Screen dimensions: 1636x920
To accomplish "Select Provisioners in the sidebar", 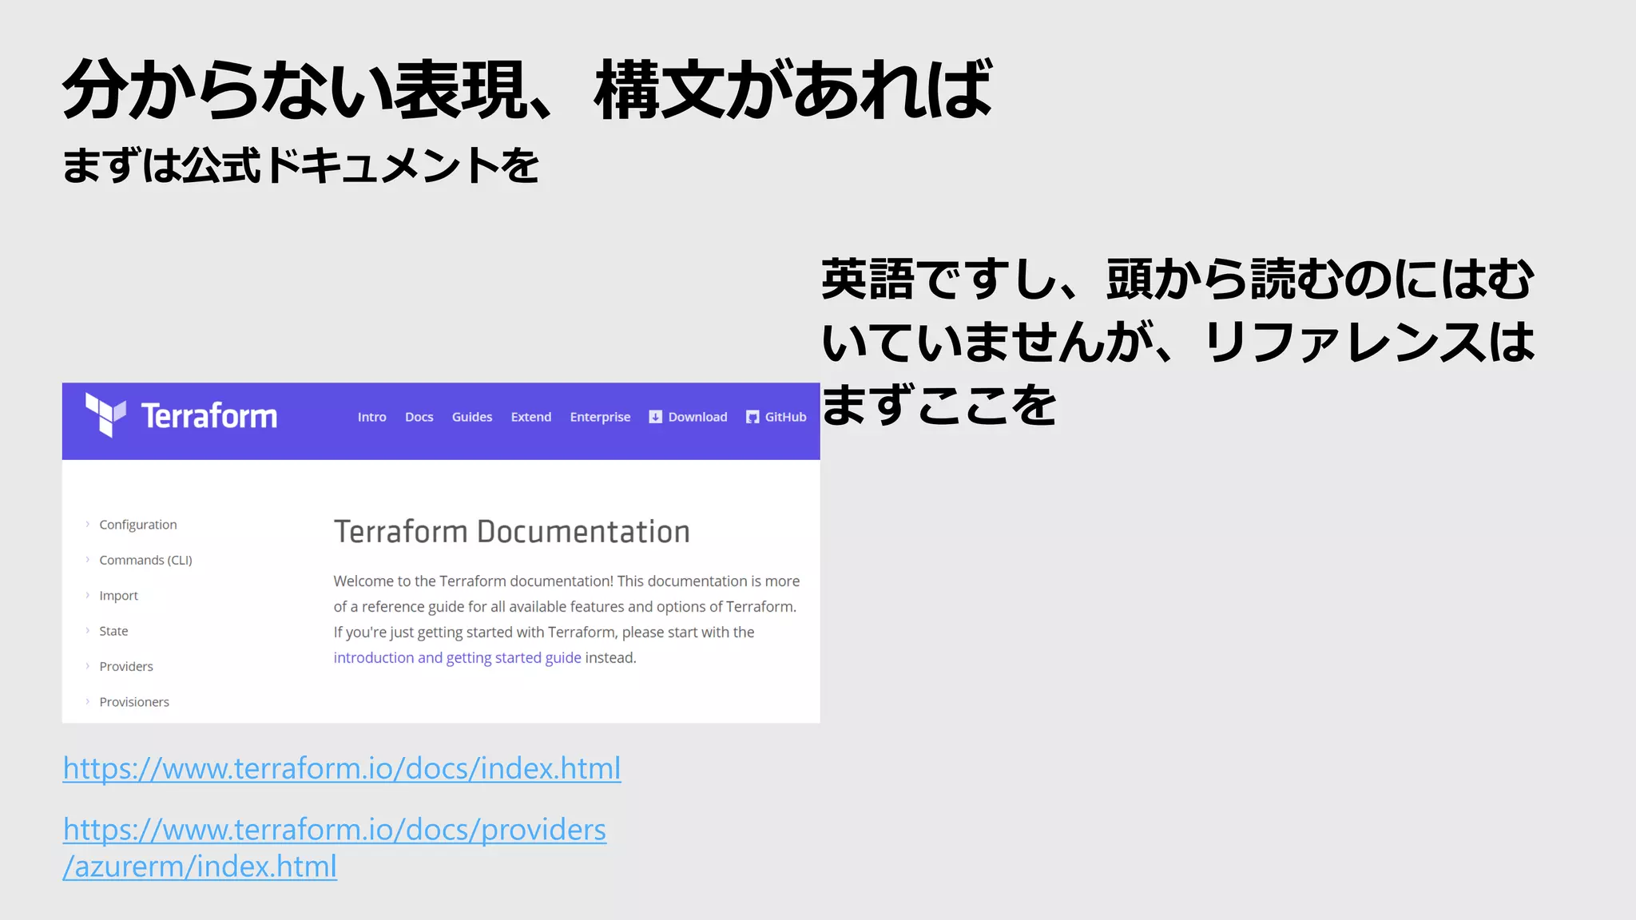I will pyautogui.click(x=134, y=702).
